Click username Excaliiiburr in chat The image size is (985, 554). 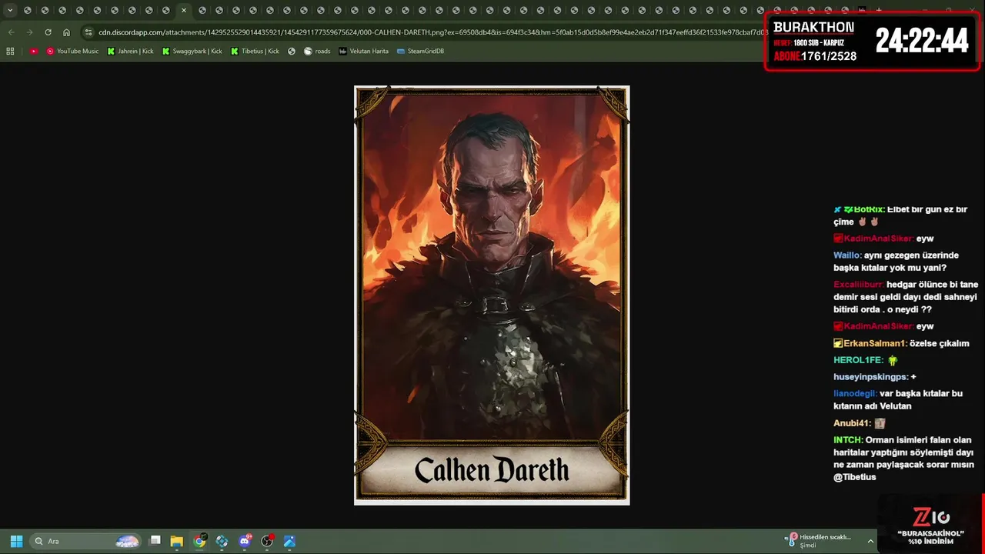860,285
